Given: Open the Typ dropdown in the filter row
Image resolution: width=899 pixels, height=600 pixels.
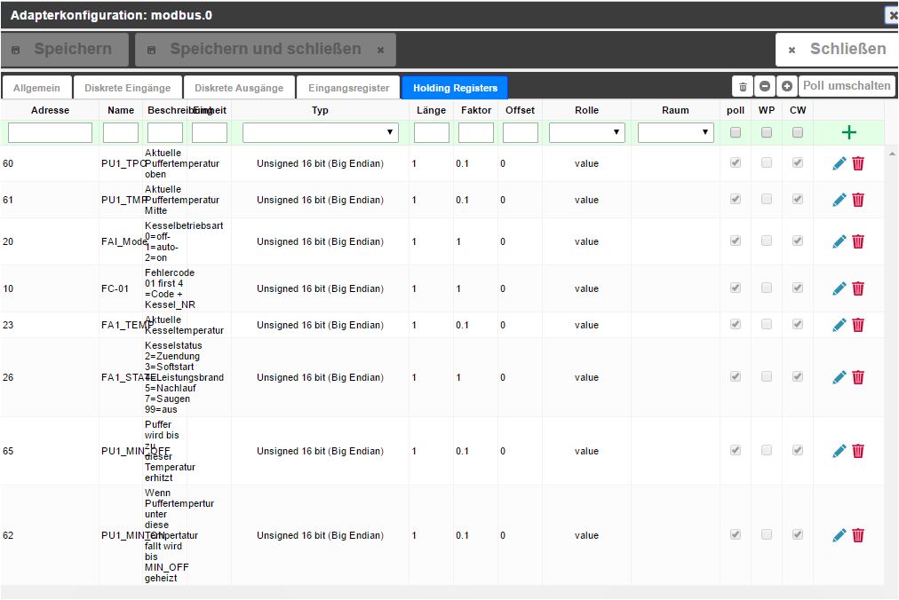Looking at the screenshot, I should [321, 132].
